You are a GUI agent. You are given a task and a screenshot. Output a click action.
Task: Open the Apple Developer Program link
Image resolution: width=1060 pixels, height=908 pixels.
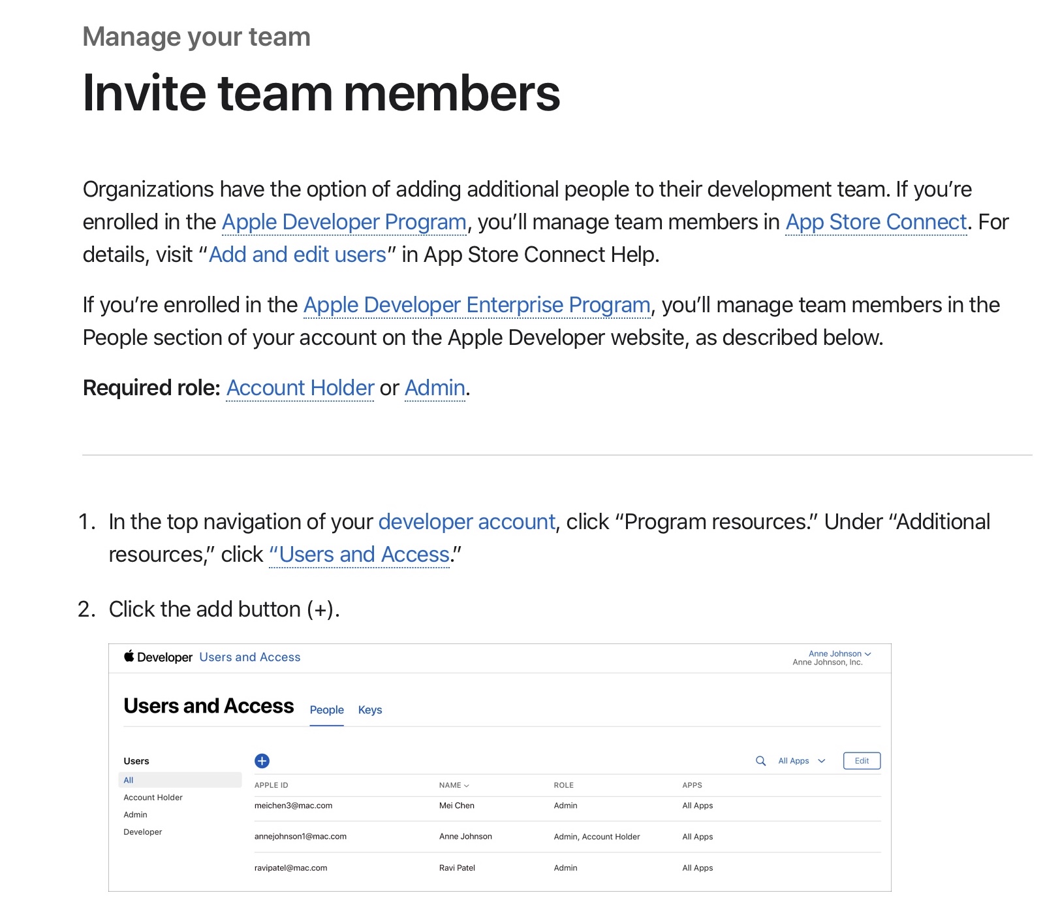[344, 222]
